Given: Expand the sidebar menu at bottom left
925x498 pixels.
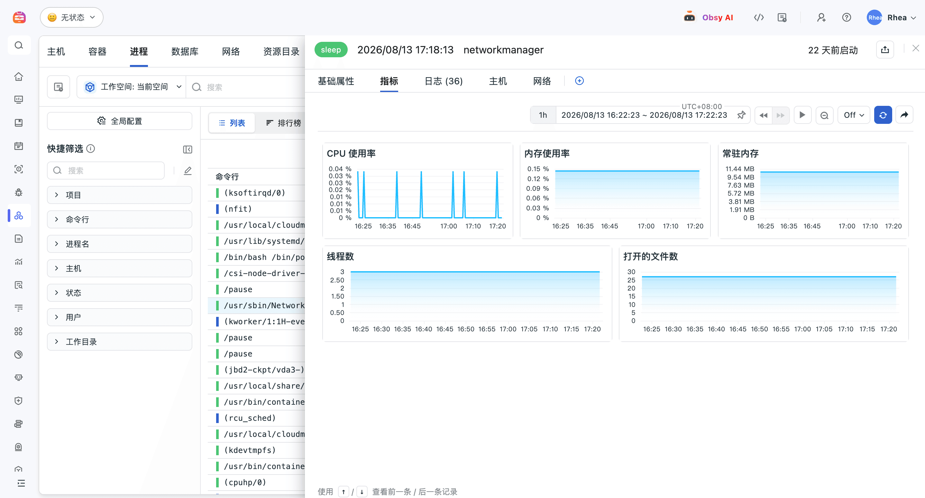Looking at the screenshot, I should (x=21, y=483).
